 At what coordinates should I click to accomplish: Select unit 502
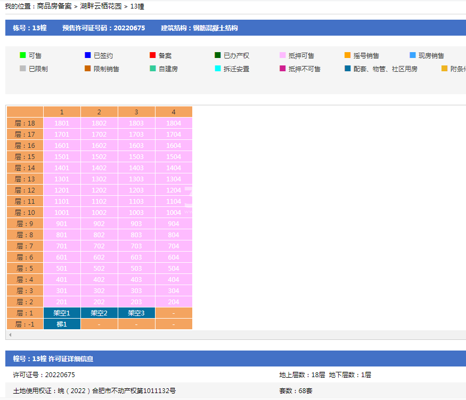[x=99, y=269]
